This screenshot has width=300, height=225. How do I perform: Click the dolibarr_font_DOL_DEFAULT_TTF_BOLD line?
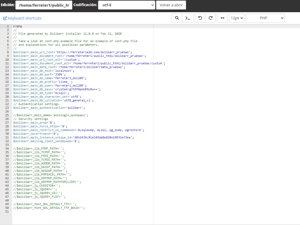(49, 208)
